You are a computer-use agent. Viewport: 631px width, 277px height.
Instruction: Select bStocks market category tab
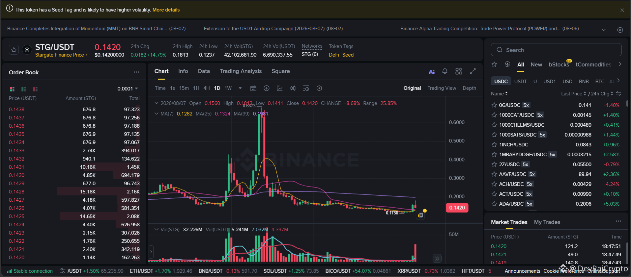559,64
